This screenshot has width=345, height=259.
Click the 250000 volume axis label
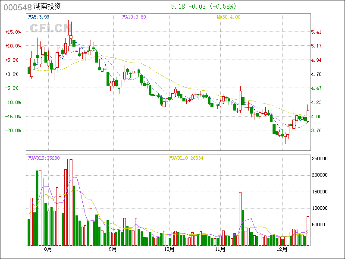click(321, 159)
